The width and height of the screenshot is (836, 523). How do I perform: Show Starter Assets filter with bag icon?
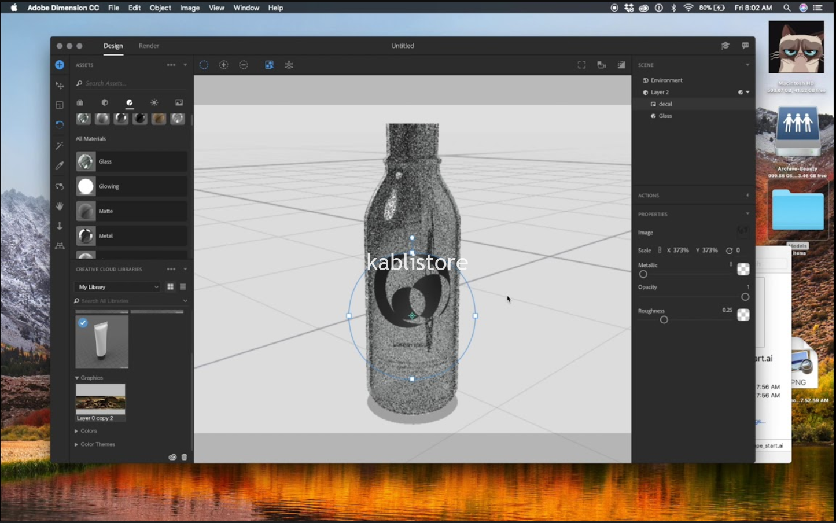coord(80,102)
